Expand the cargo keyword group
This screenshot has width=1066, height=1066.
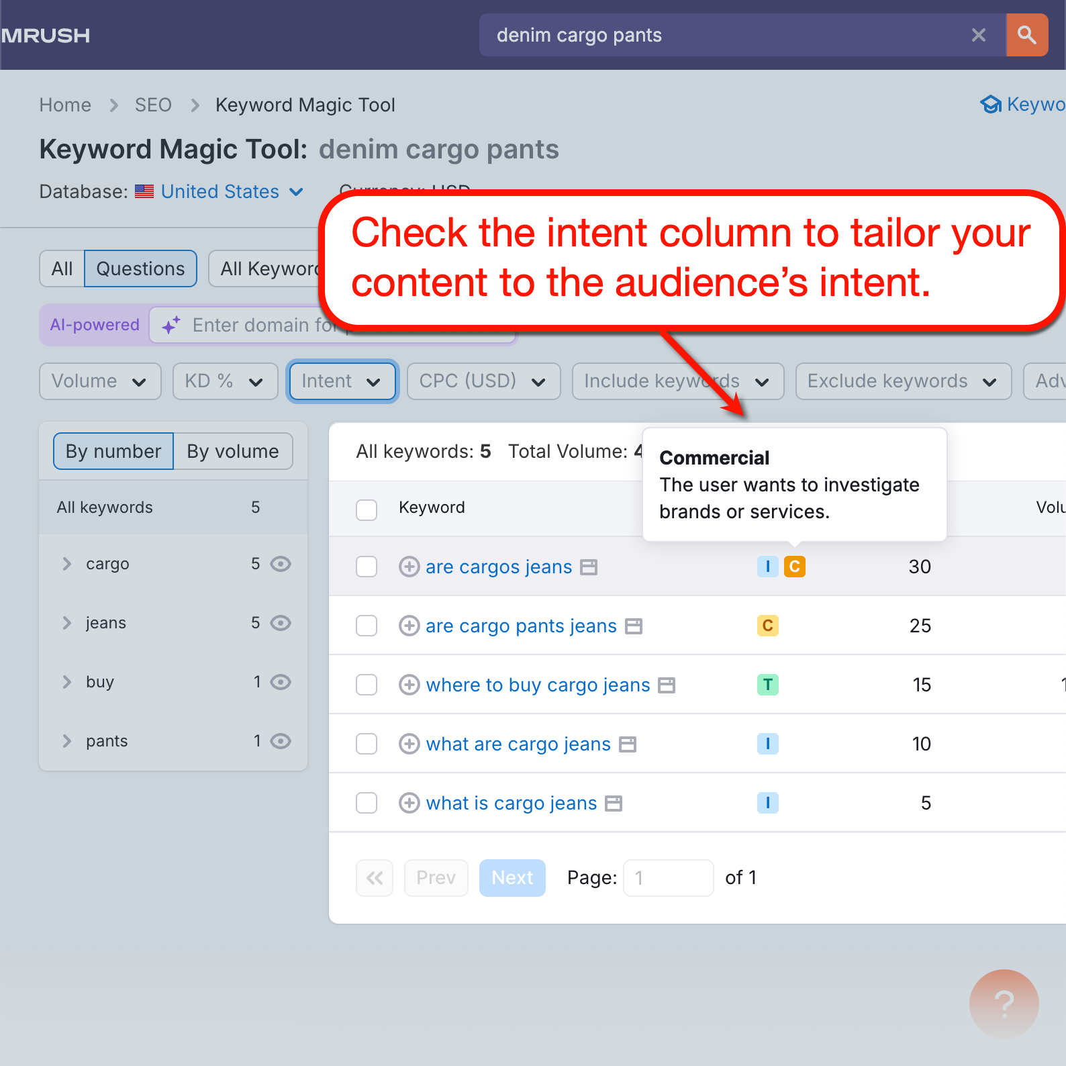(66, 564)
